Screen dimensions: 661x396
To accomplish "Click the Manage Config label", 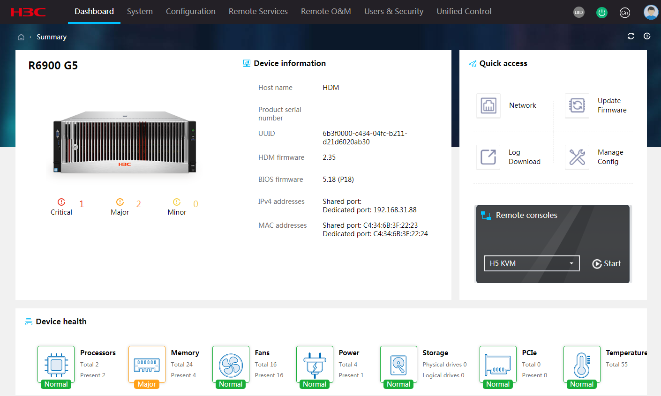I will (610, 157).
